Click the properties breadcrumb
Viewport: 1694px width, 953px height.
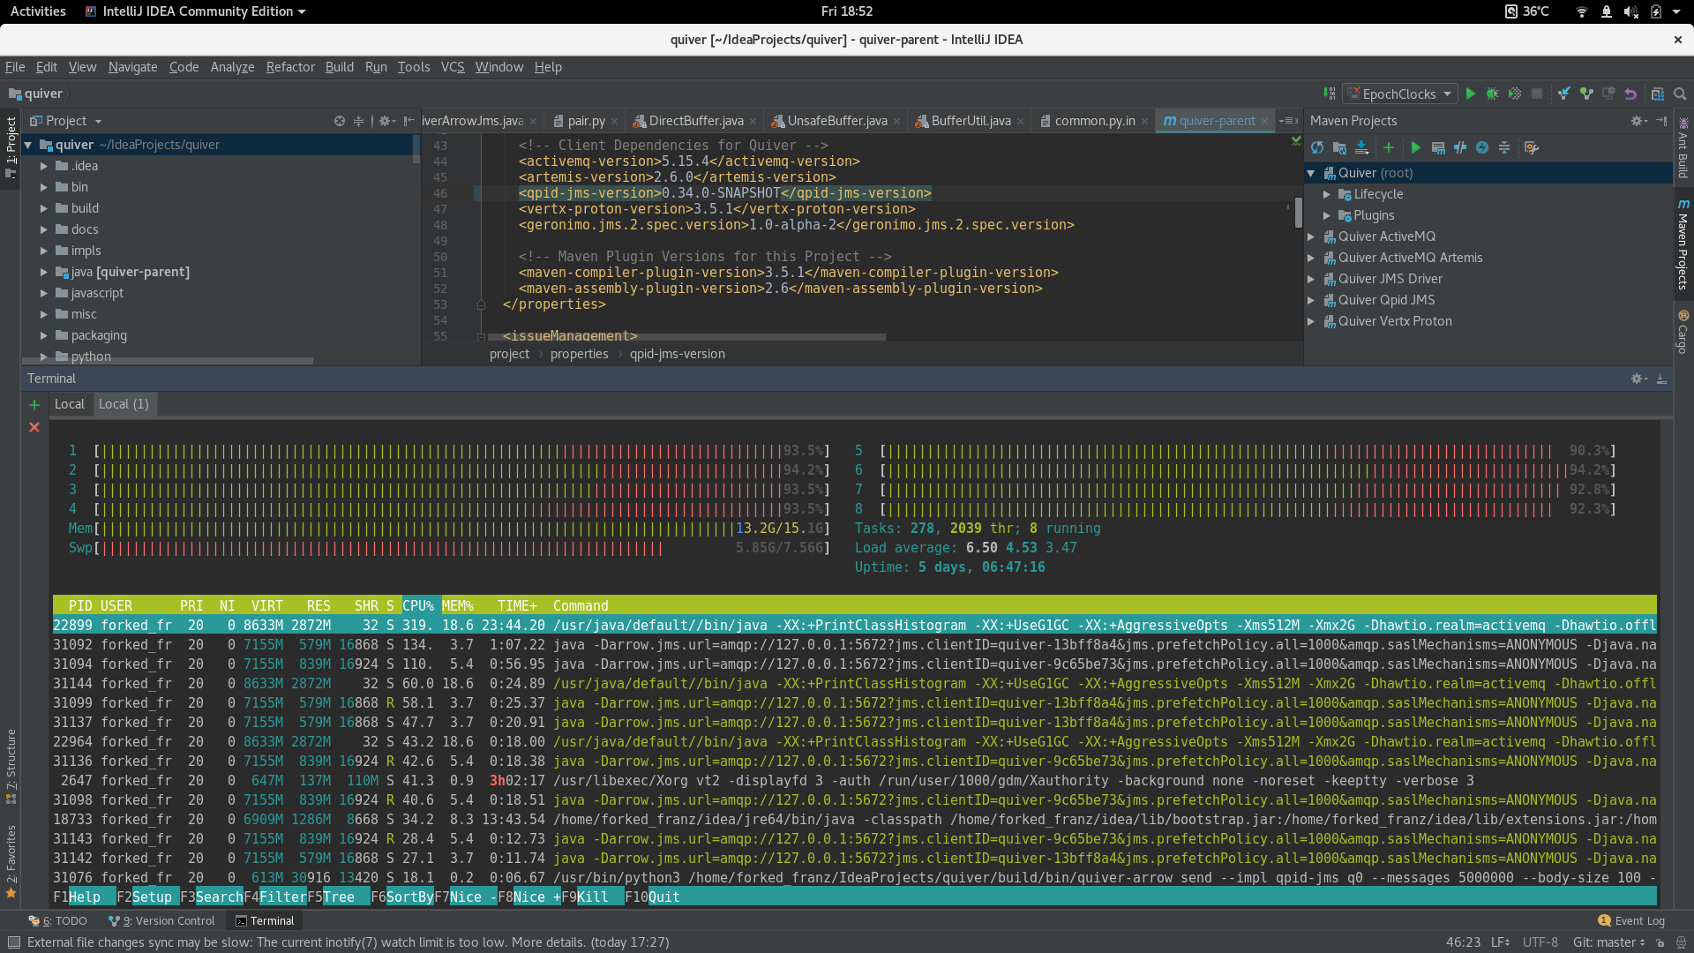579,354
